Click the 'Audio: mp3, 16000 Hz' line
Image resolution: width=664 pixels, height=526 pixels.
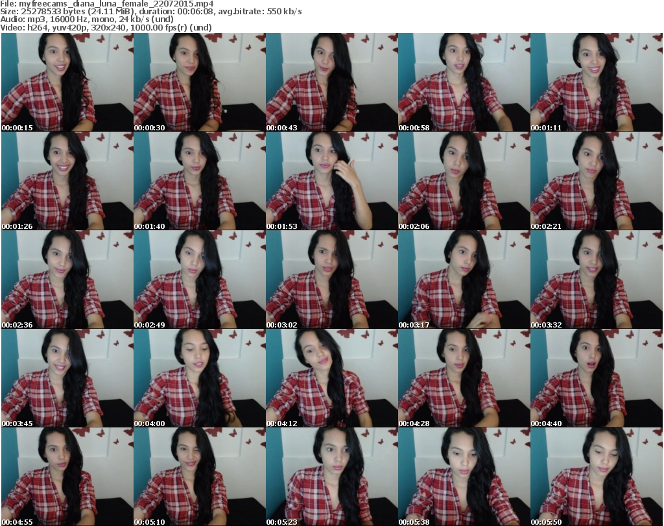point(87,19)
